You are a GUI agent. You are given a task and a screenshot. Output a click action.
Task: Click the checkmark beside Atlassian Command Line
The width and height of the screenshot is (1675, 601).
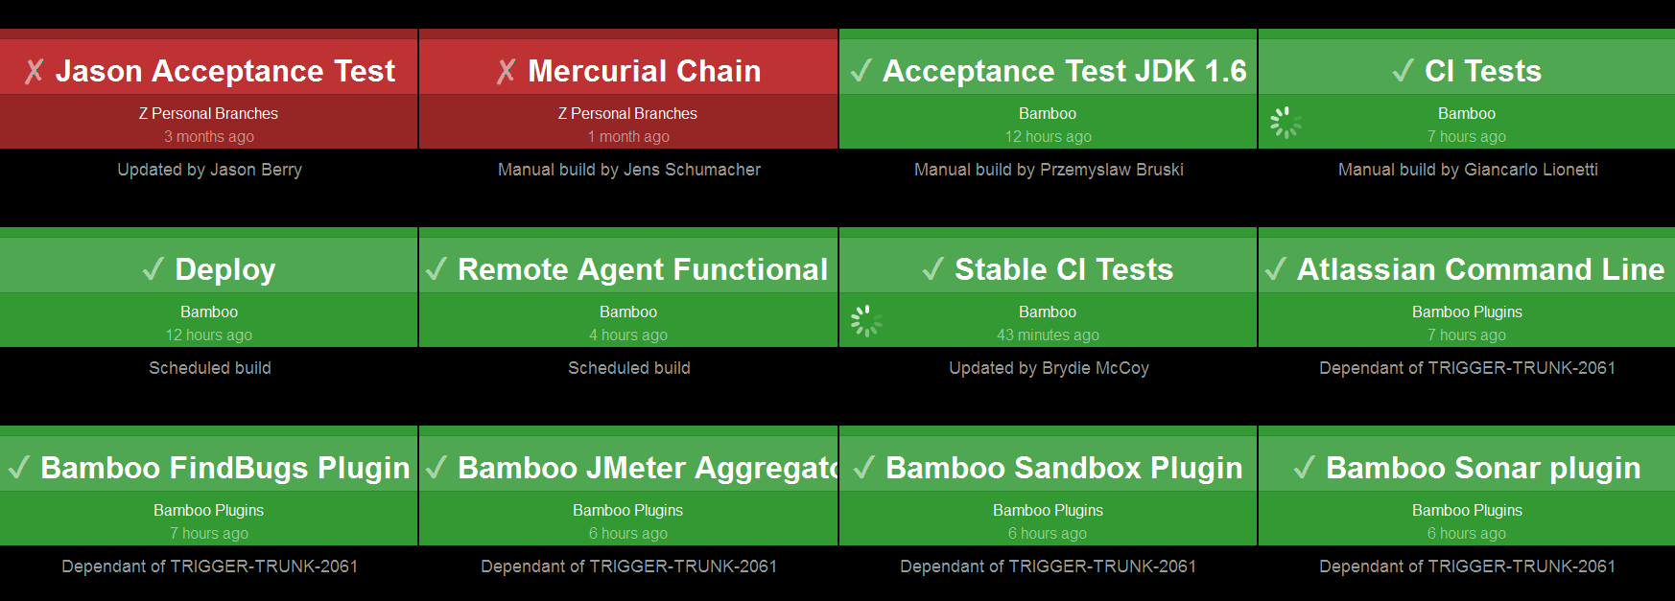[x=1276, y=269]
